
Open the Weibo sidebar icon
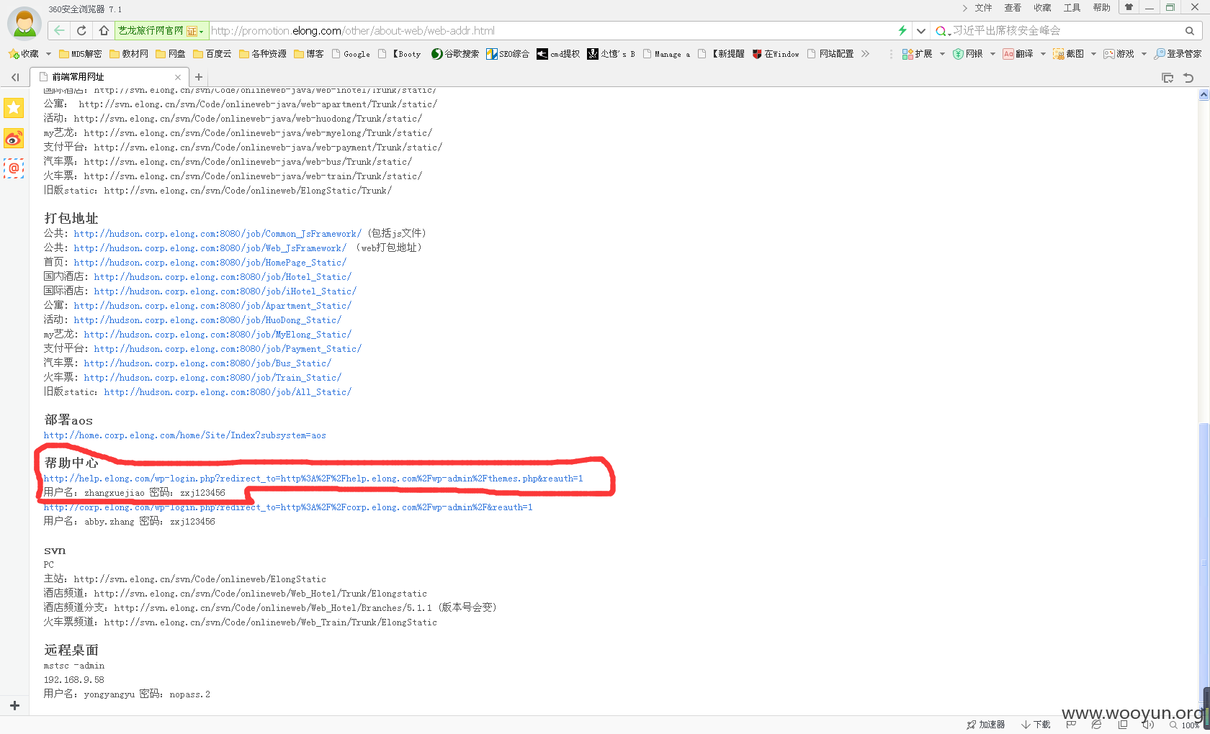(14, 138)
